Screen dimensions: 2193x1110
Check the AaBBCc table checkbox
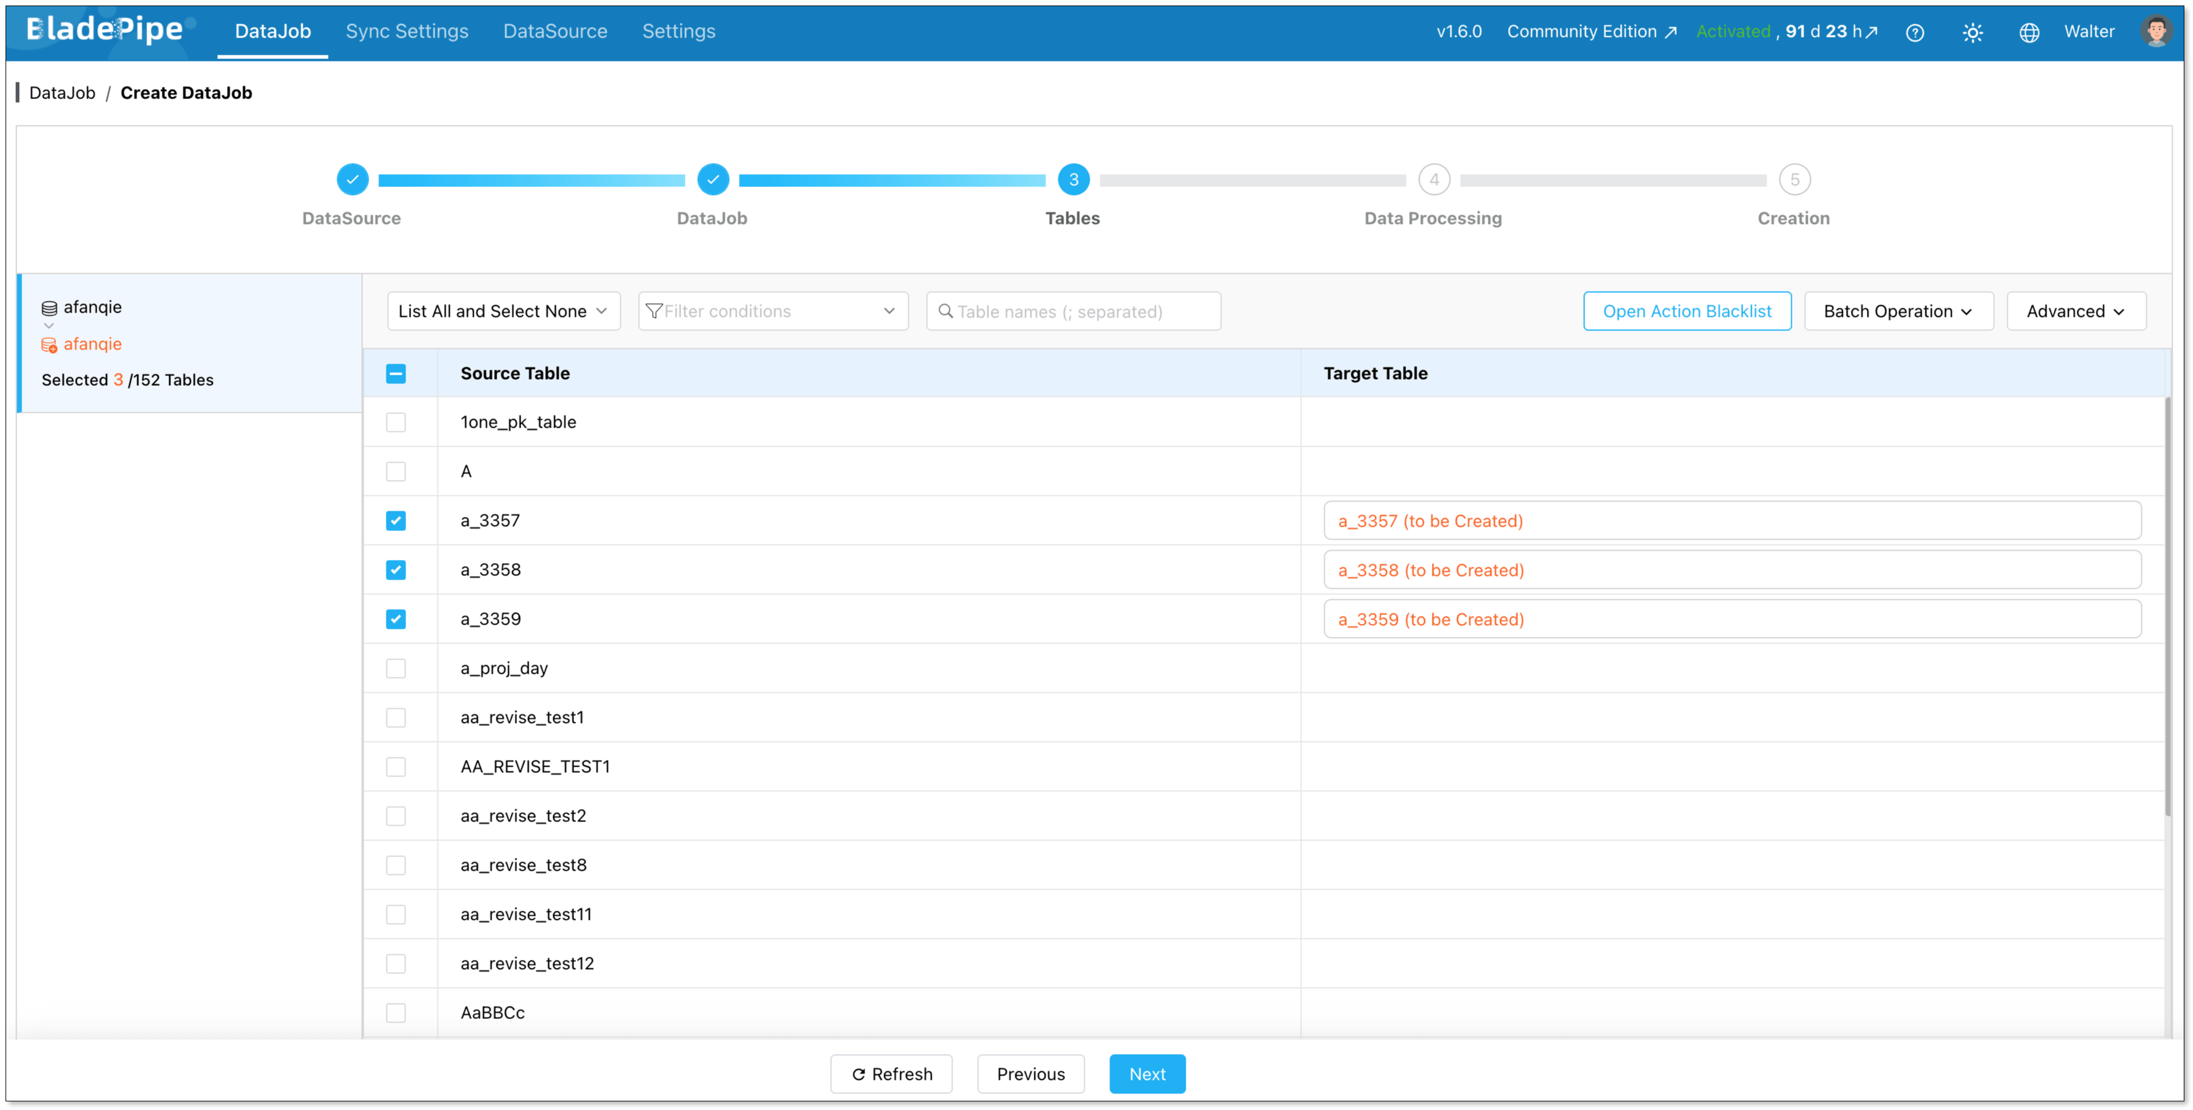click(396, 1013)
